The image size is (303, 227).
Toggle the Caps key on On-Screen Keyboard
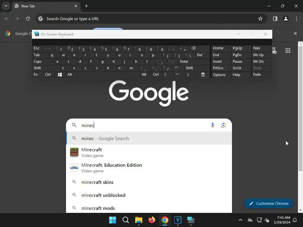(x=43, y=61)
